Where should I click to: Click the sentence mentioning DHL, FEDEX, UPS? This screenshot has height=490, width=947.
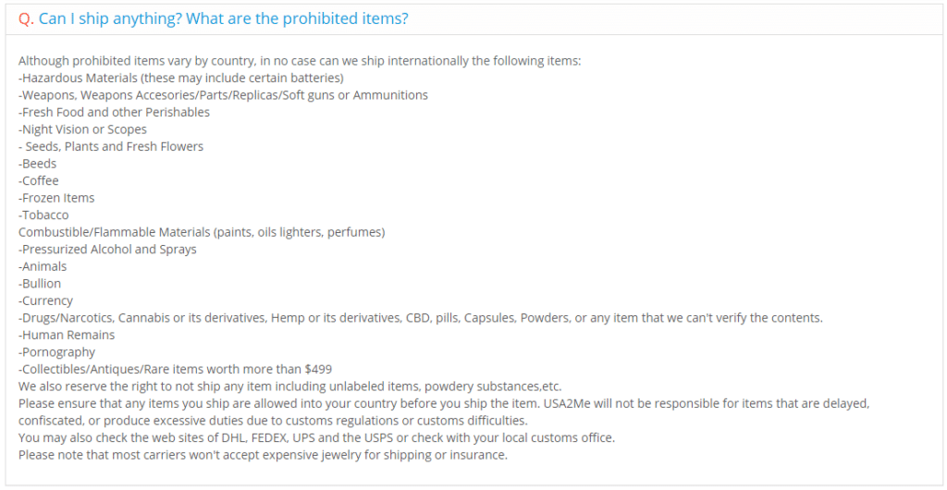[x=316, y=437]
